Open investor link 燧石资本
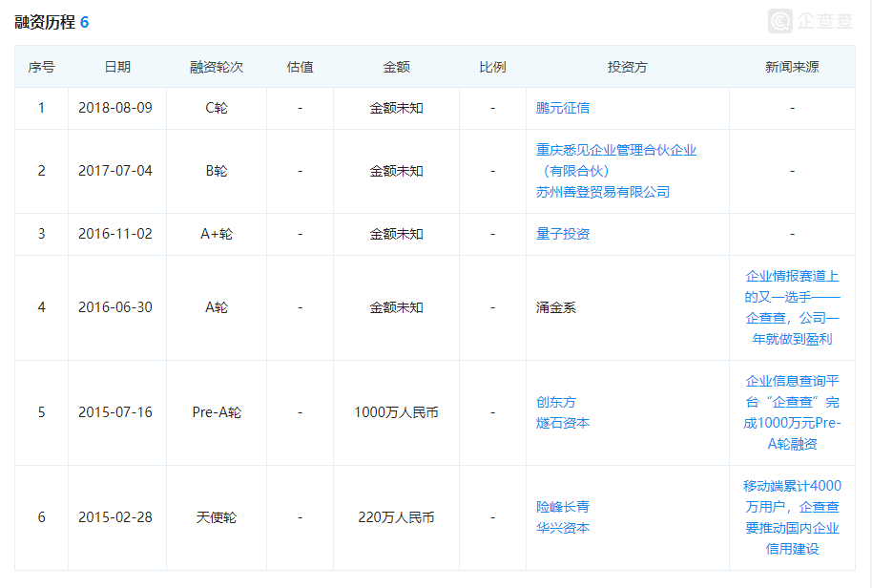 (x=562, y=423)
